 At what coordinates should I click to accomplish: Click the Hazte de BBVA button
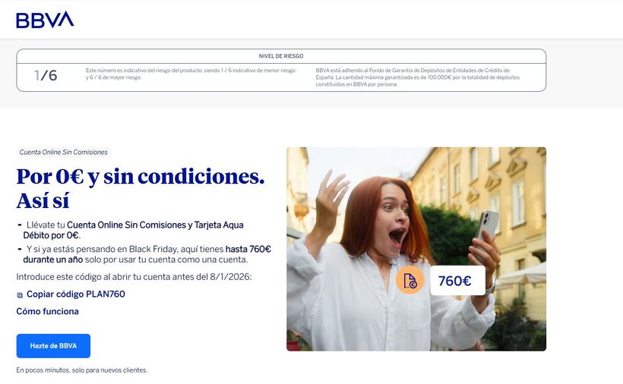pyautogui.click(x=53, y=346)
